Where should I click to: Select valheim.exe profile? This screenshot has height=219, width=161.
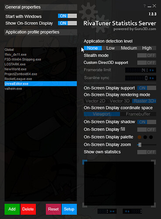(41, 88)
